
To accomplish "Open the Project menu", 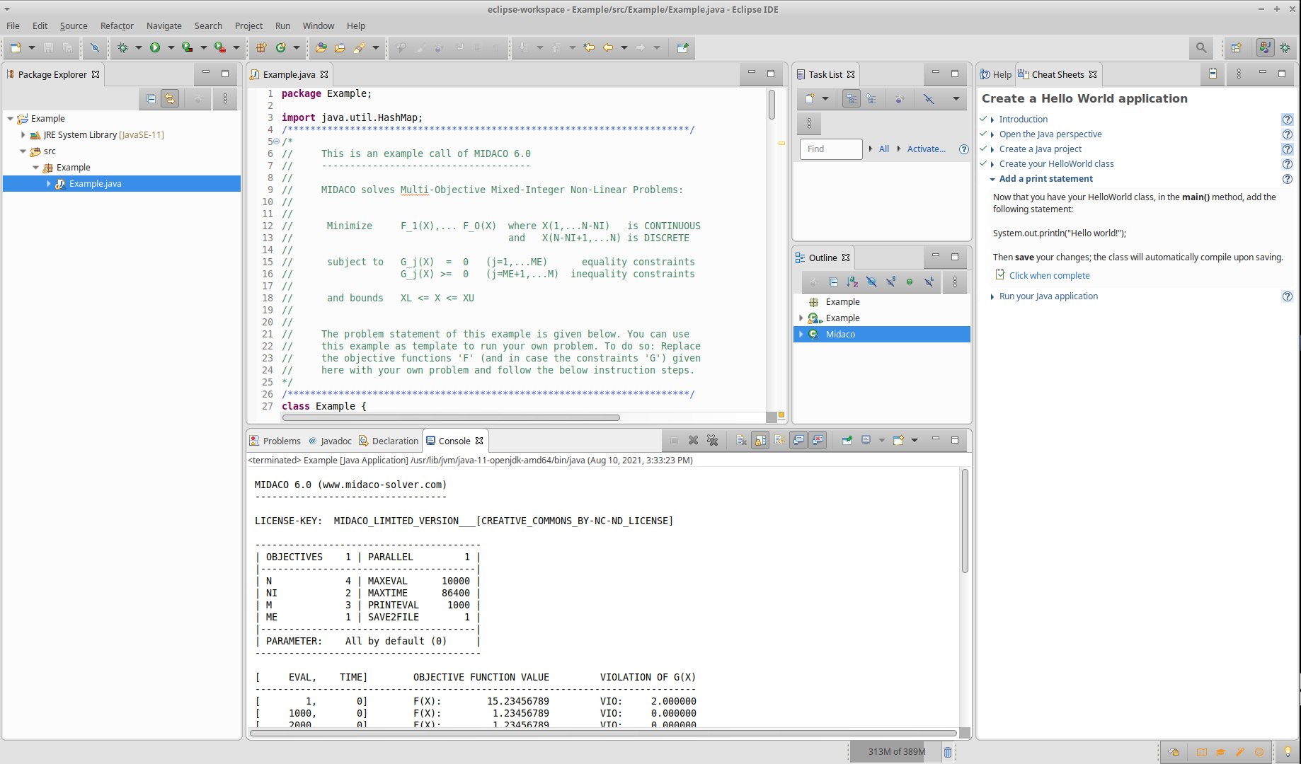I will click(x=248, y=25).
